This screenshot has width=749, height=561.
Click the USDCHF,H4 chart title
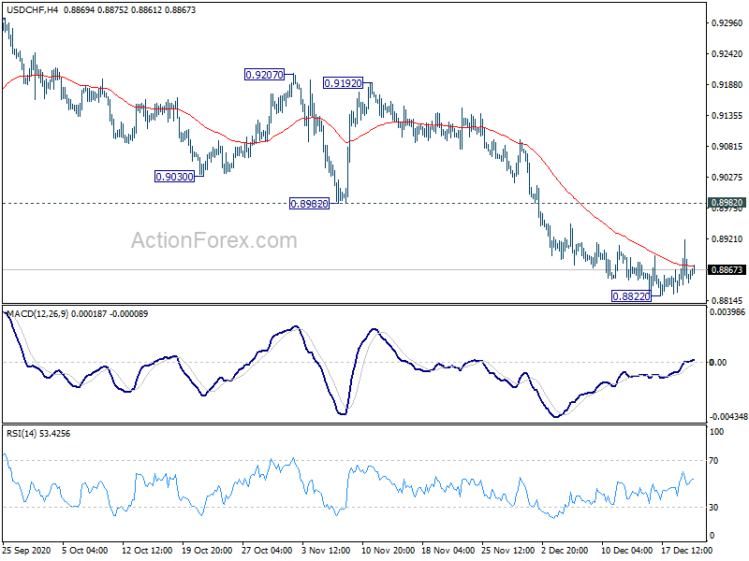click(33, 9)
